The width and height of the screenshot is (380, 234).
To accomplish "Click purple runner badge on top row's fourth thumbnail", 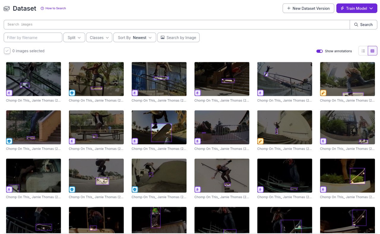I will point(198,93).
